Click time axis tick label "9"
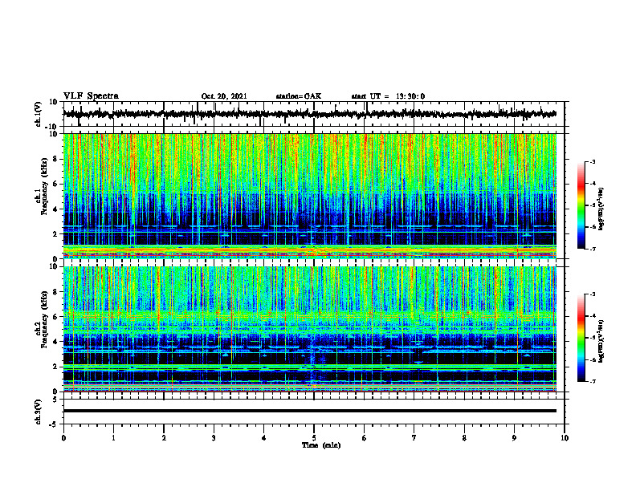 point(514,438)
